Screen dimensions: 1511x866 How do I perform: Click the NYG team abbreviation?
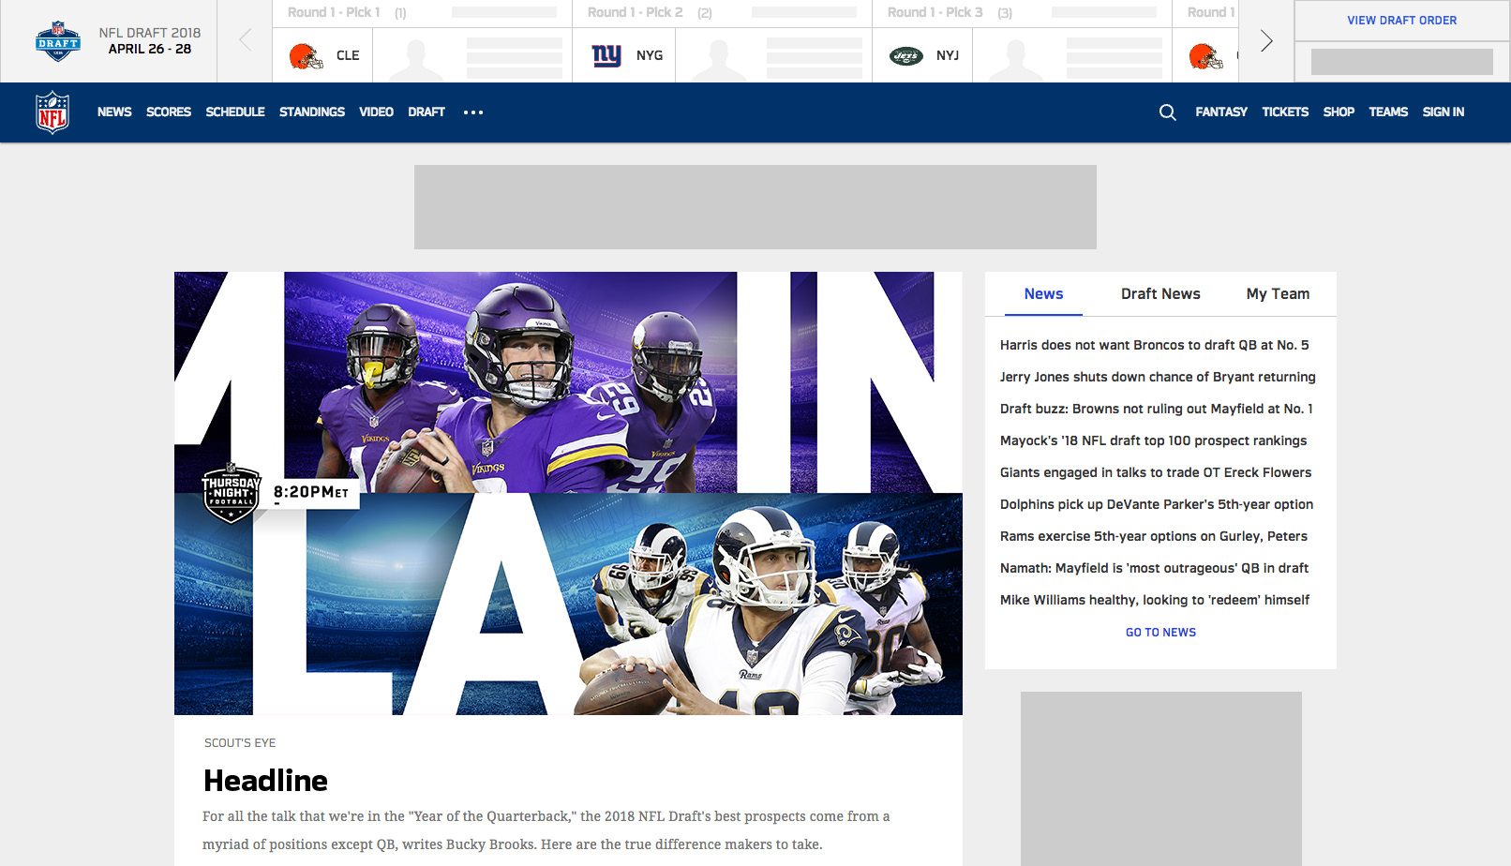click(x=650, y=56)
